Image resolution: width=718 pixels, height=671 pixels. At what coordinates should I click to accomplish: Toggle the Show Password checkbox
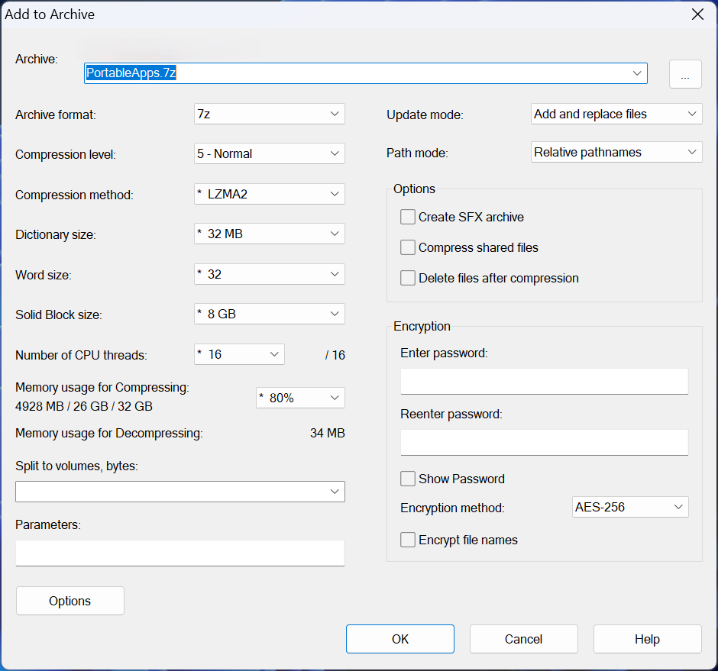tap(408, 479)
